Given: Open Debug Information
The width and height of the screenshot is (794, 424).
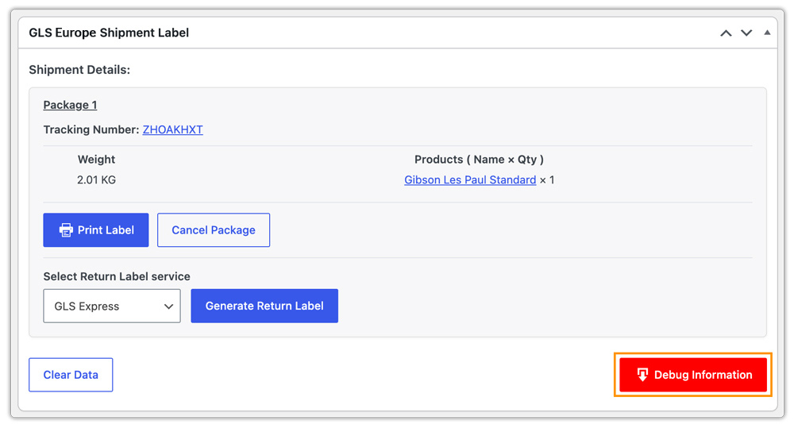Looking at the screenshot, I should [693, 375].
